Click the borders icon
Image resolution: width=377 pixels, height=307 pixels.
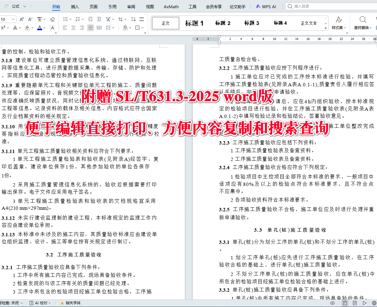point(138,28)
